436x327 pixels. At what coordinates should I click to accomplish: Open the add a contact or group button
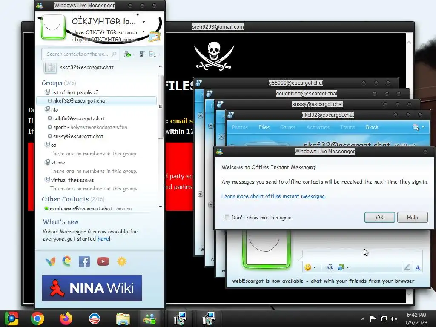pos(127,54)
